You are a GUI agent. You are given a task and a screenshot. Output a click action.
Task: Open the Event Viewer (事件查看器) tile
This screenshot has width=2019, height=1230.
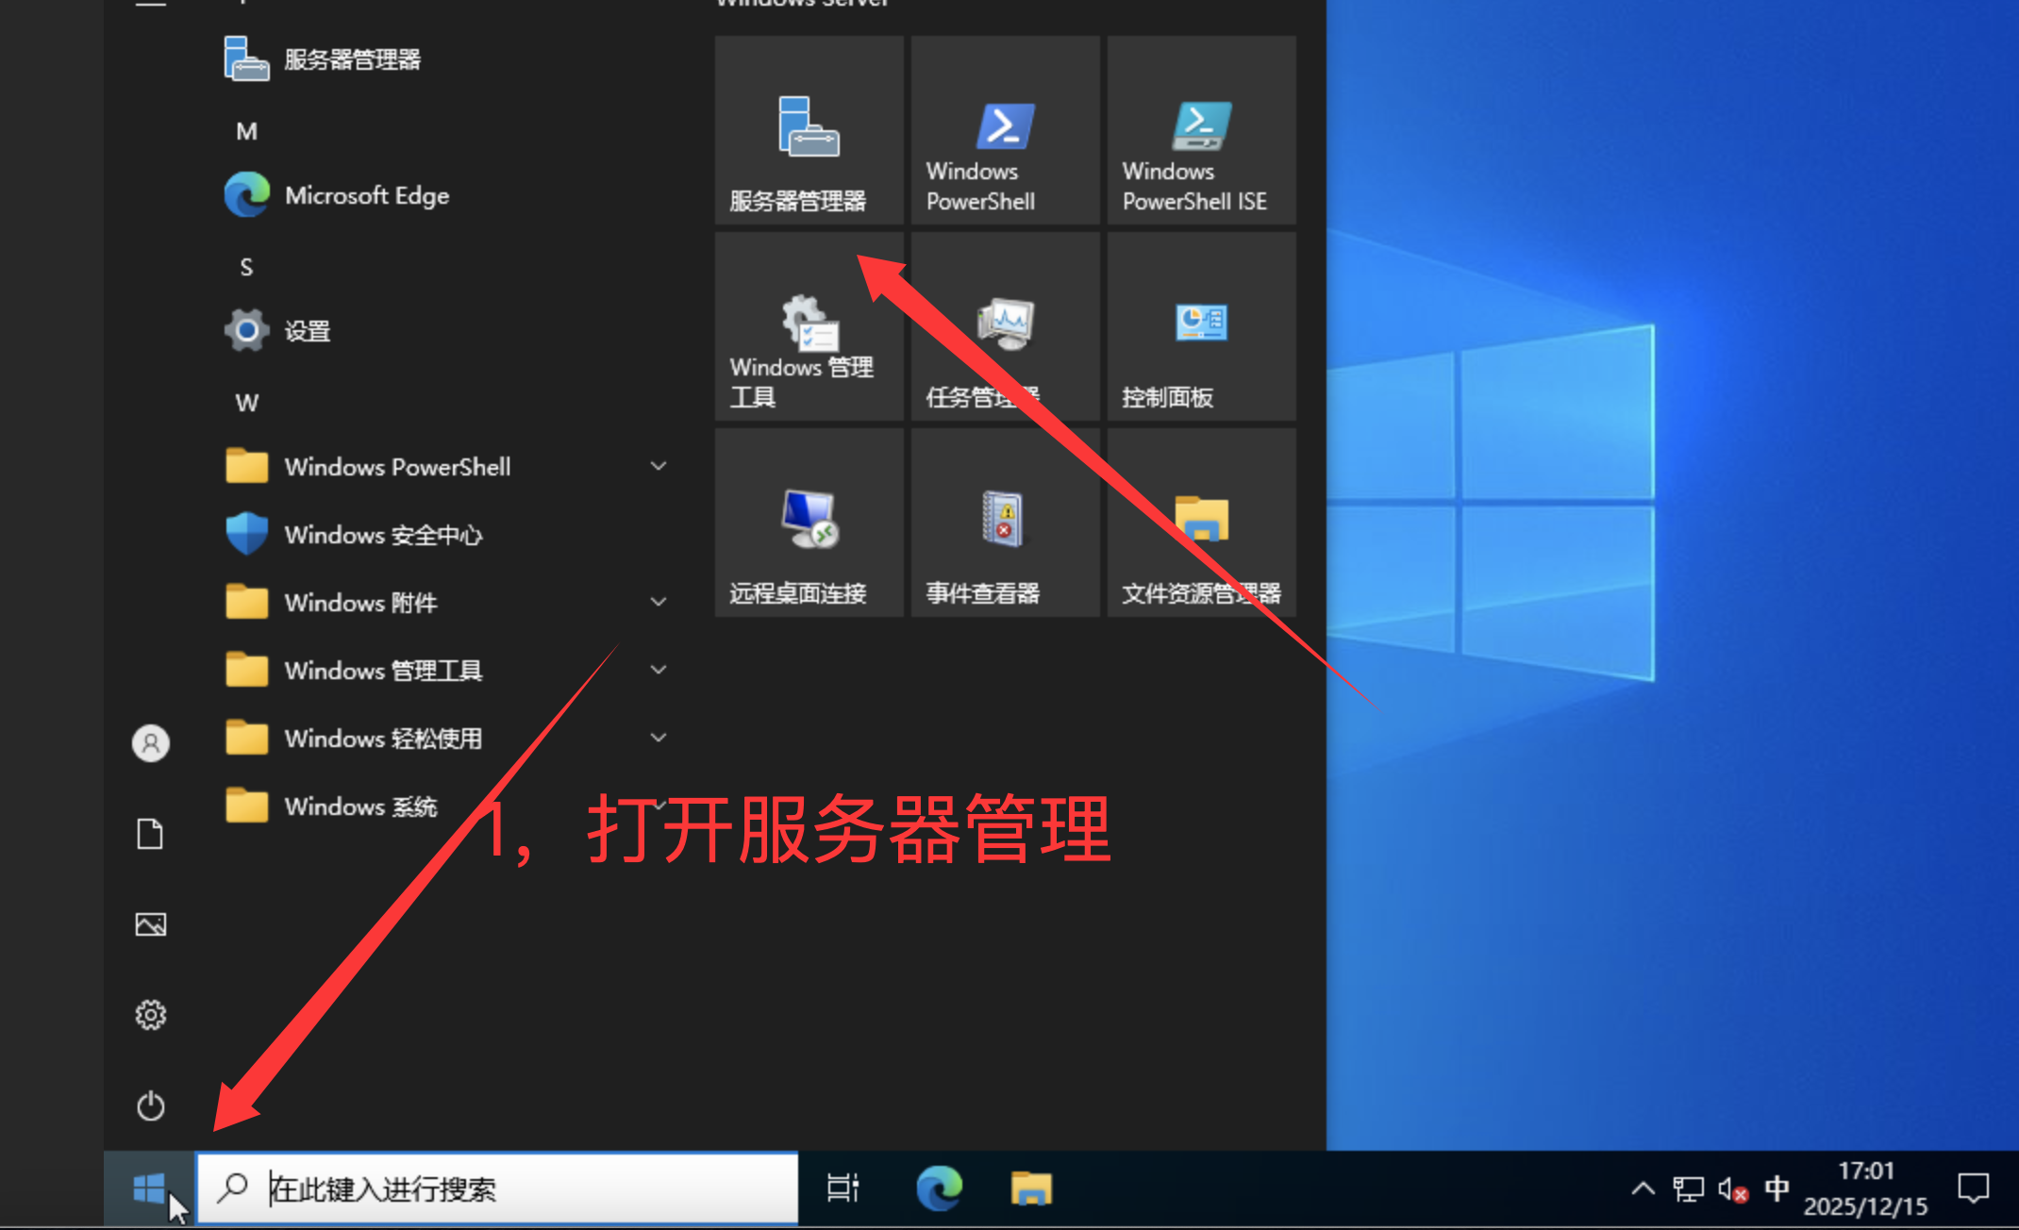1005,523
